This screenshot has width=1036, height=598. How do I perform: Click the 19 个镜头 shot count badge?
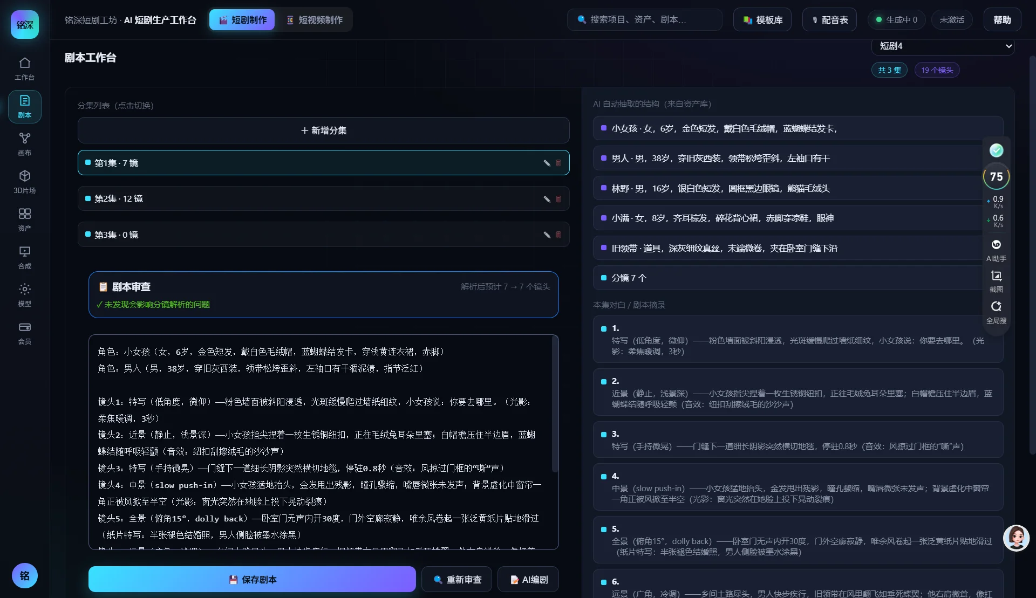pos(937,70)
